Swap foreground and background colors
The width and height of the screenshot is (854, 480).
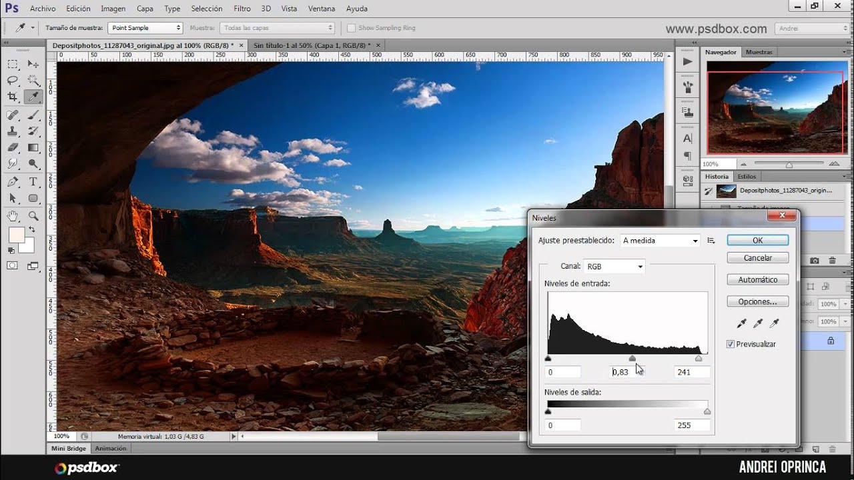[x=31, y=229]
